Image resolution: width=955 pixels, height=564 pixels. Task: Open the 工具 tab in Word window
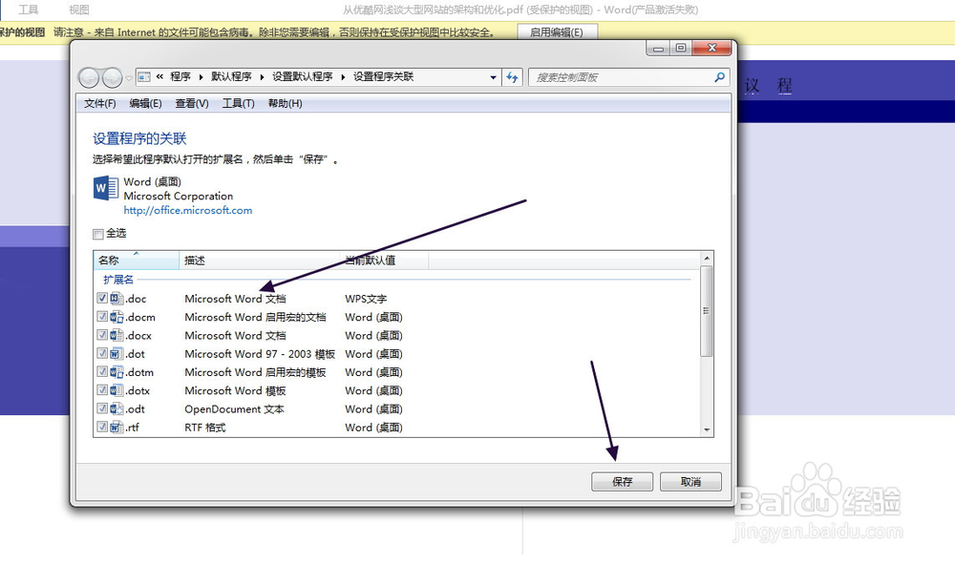(29, 10)
